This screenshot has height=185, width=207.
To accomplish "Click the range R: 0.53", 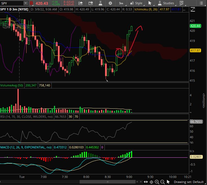I will (x=127, y=10).
